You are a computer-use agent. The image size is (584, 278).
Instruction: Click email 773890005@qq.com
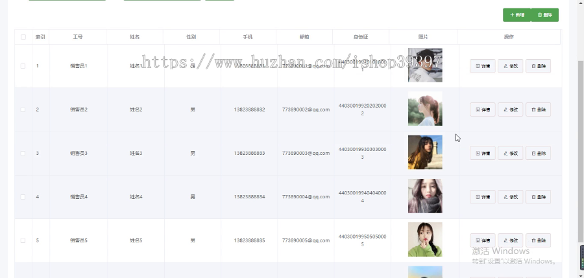coord(306,240)
